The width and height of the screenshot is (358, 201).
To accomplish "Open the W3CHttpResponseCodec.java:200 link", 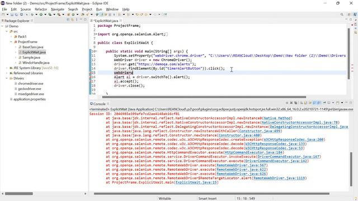I will 293,140.
